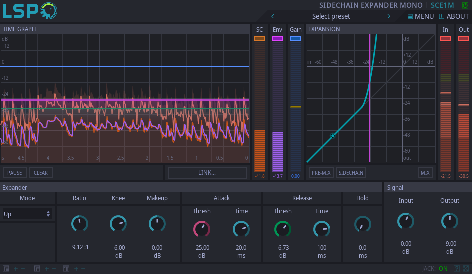This screenshot has height=274, width=472.
Task: Open the help question mark icon
Action: pos(457,269)
